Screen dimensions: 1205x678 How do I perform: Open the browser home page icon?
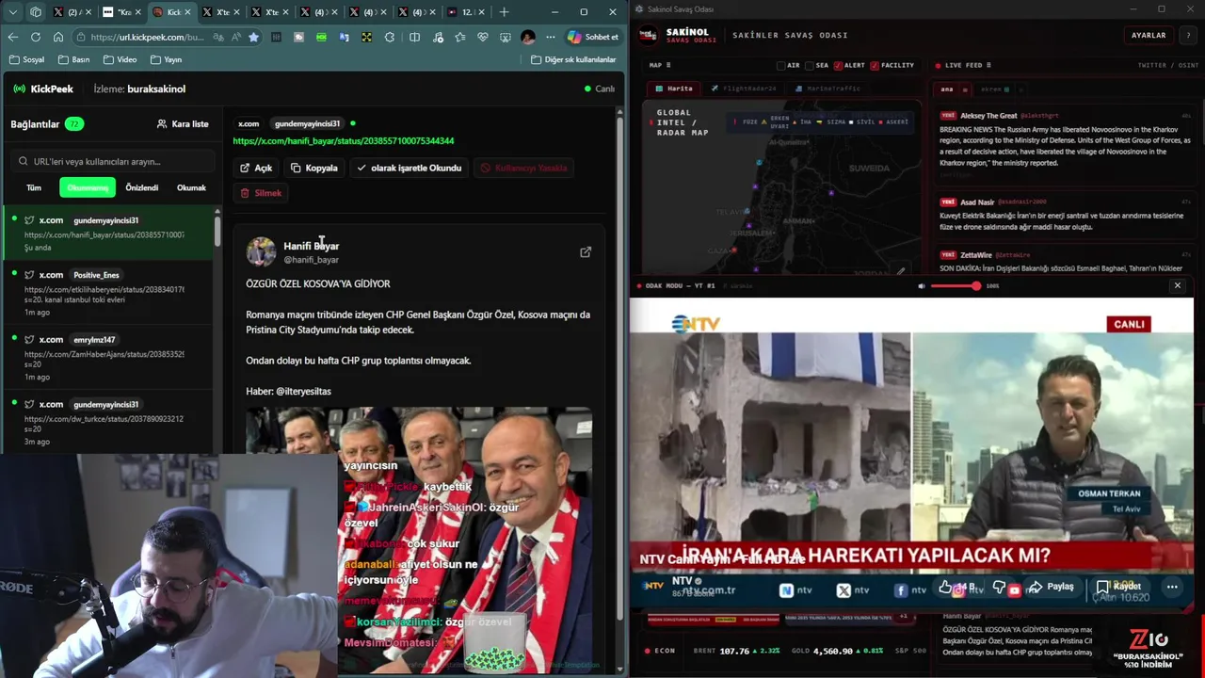point(58,37)
